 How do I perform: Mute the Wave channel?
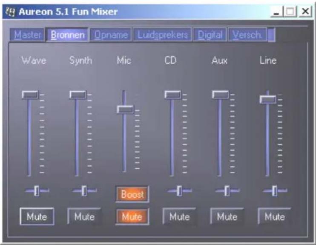tap(37, 216)
